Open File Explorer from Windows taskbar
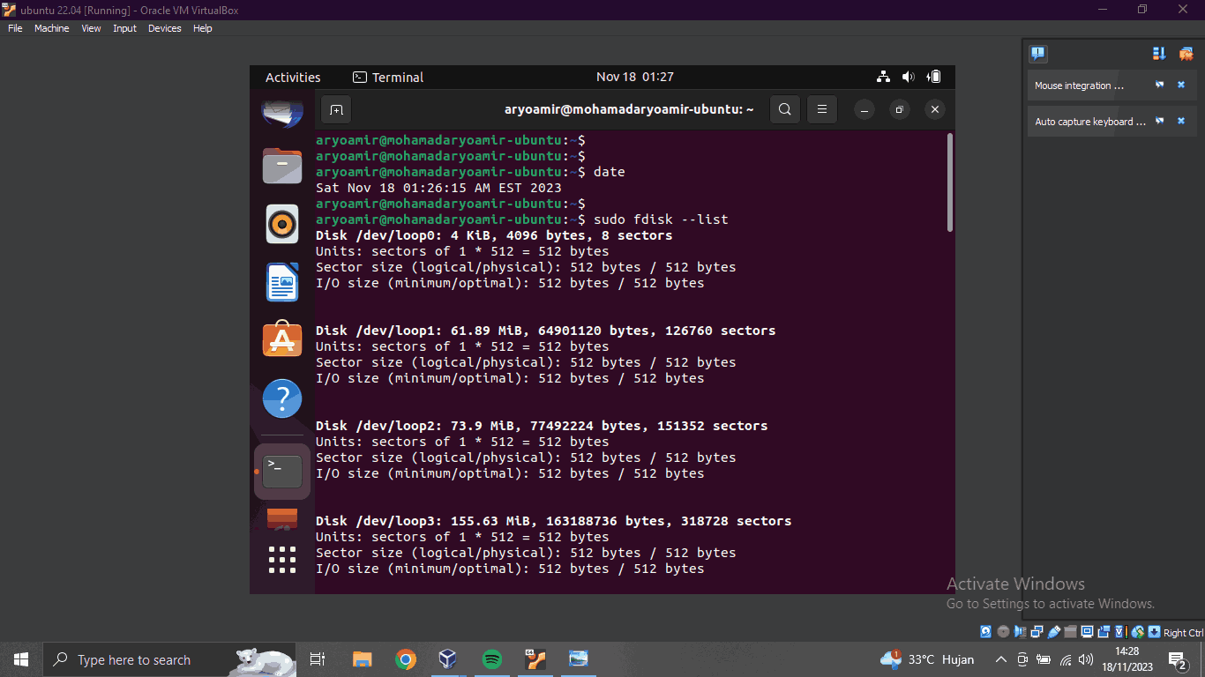 pyautogui.click(x=362, y=659)
